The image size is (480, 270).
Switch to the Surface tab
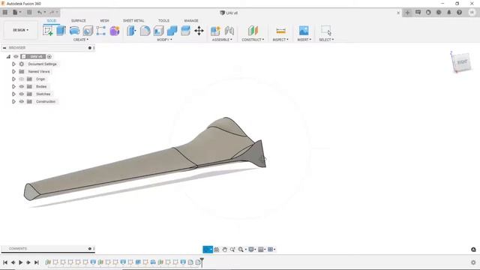tap(78, 20)
